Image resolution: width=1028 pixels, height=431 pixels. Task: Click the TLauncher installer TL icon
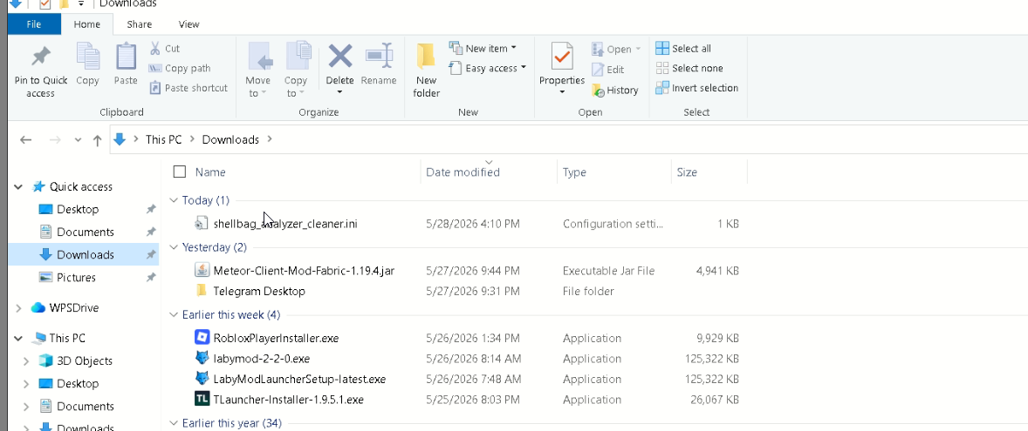(x=202, y=399)
